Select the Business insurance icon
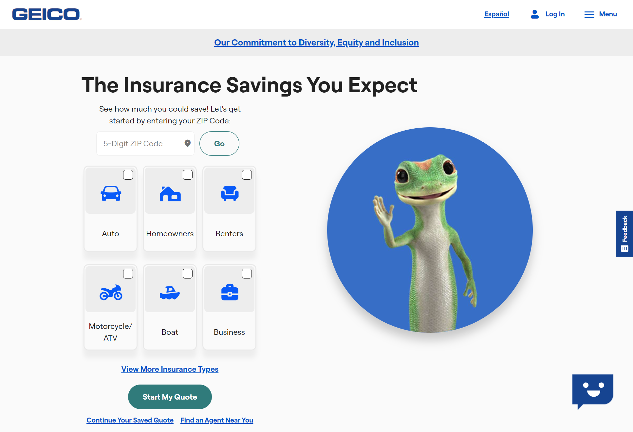This screenshot has height=432, width=633. 229,293
